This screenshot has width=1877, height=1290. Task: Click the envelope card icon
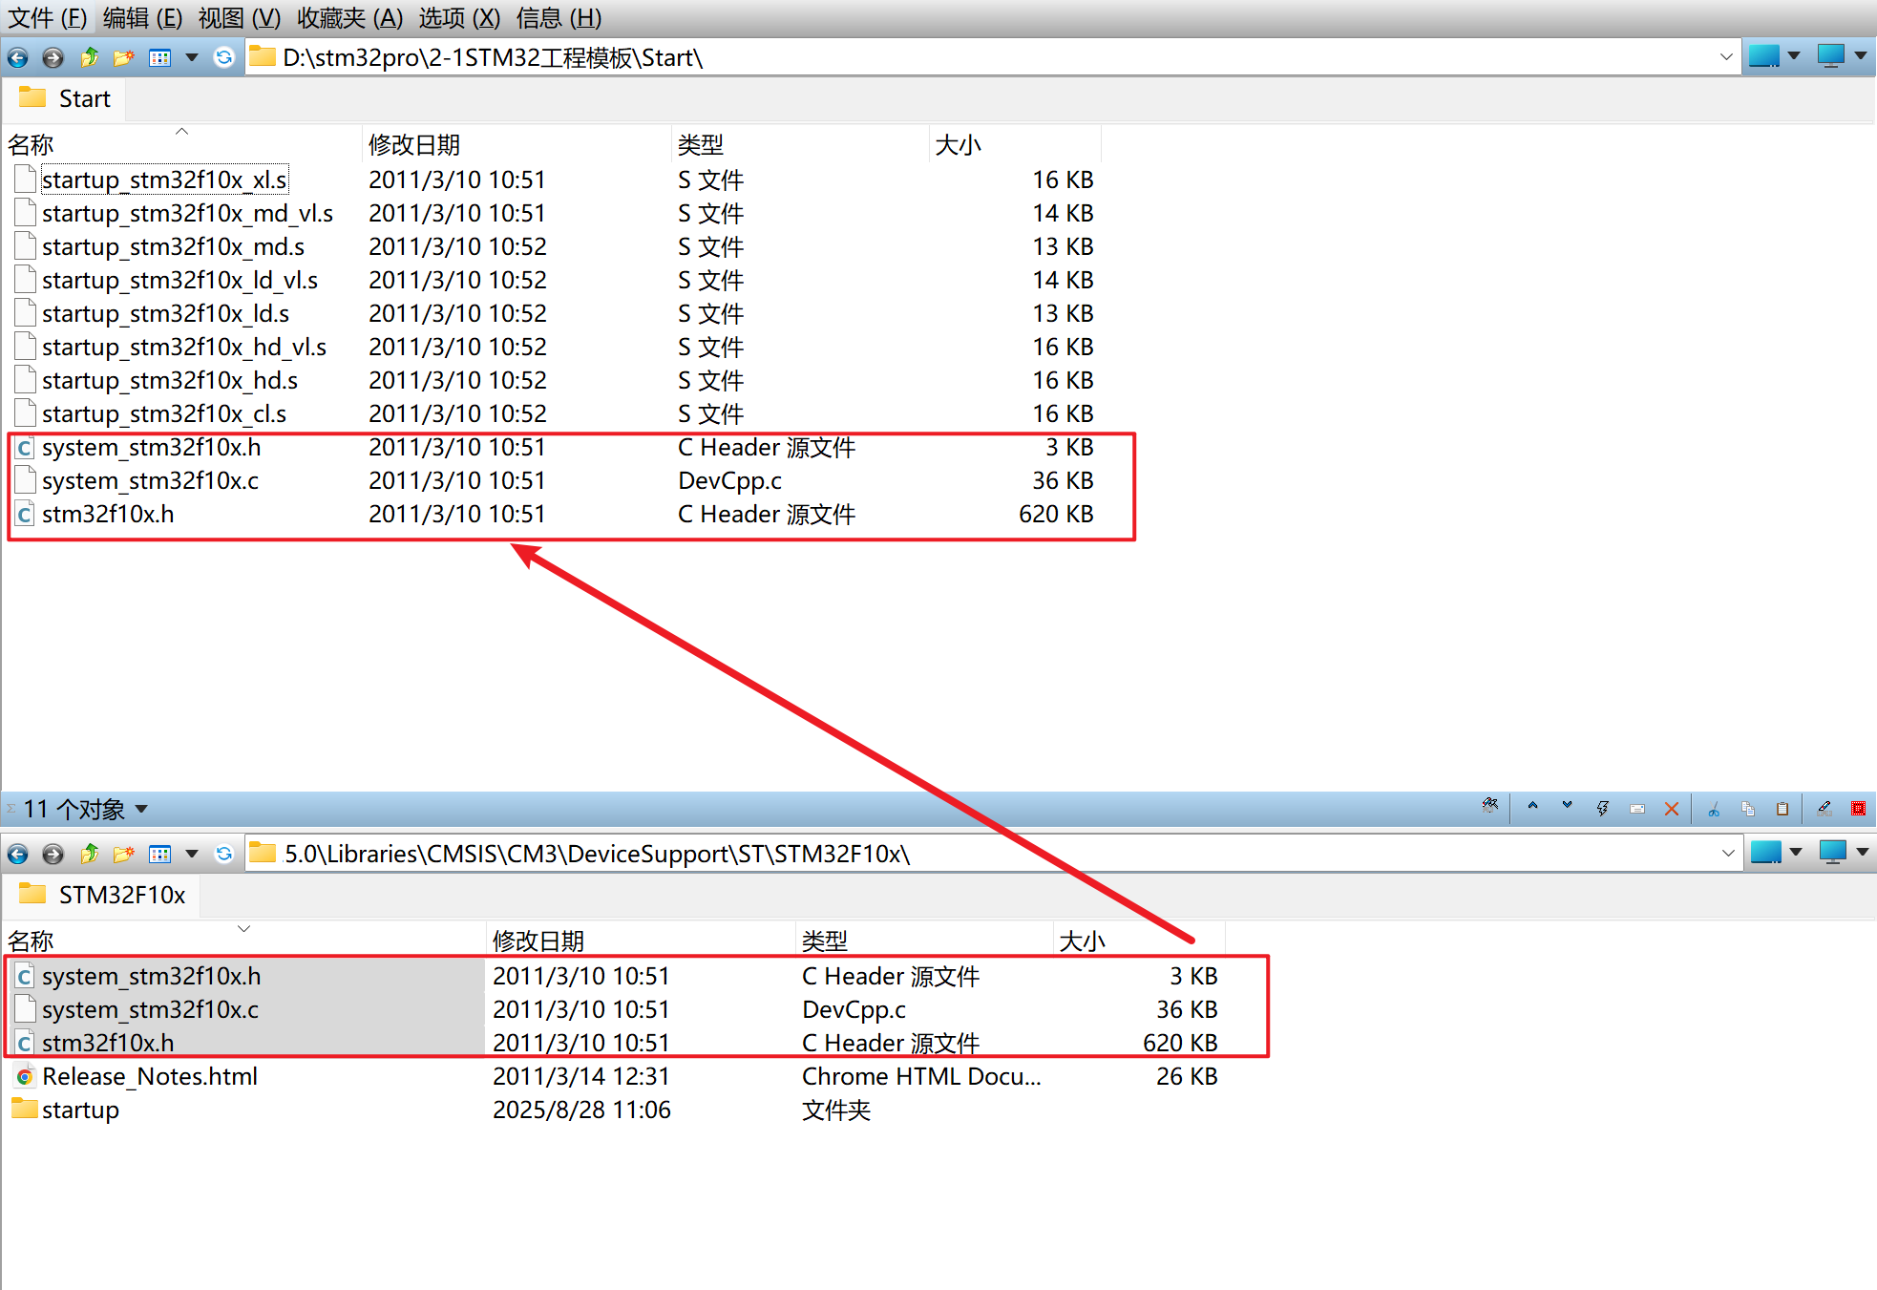(1637, 809)
